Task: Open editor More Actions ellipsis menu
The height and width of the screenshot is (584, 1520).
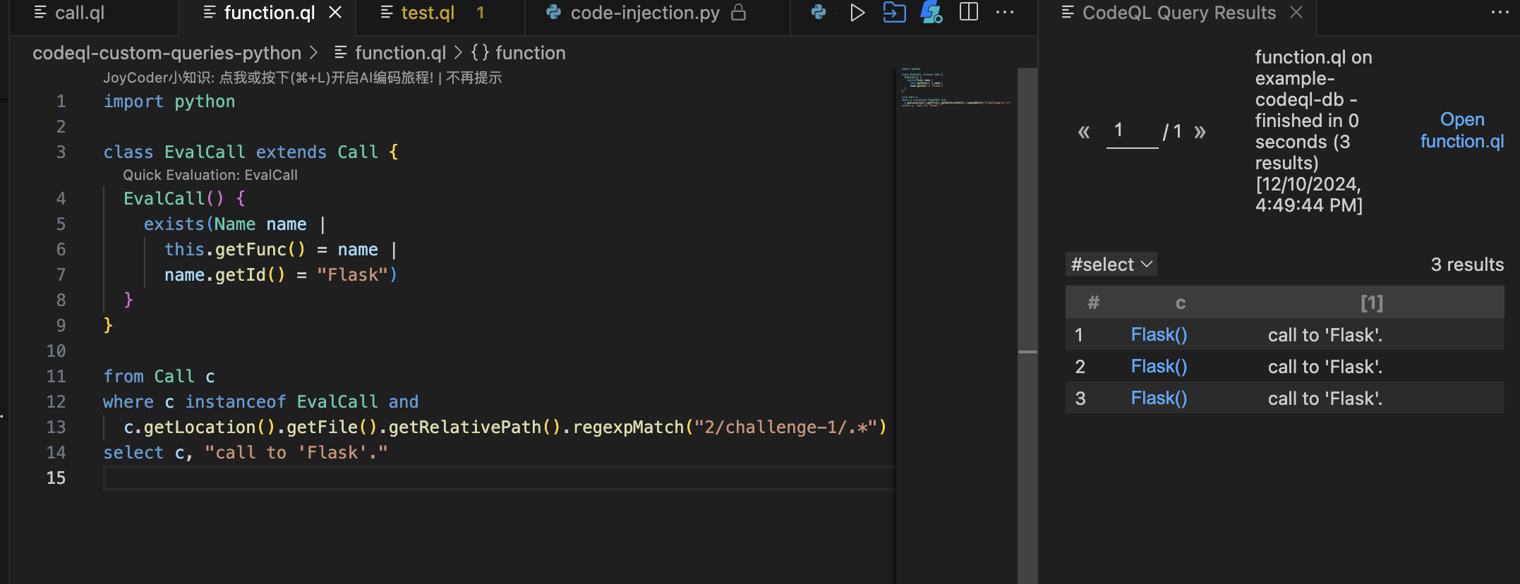Action: 1005,13
